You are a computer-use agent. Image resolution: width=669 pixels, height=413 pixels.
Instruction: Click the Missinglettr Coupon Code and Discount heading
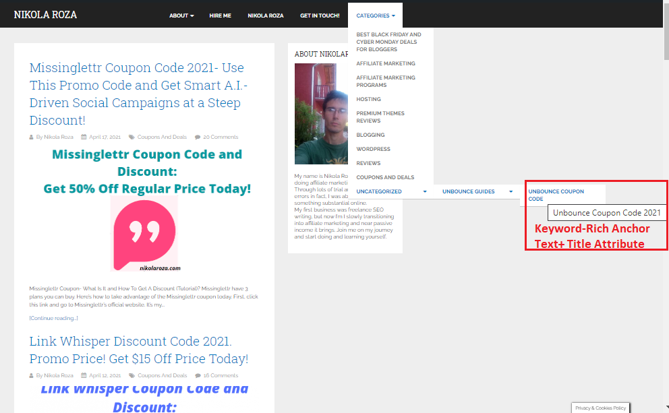pyautogui.click(x=147, y=163)
